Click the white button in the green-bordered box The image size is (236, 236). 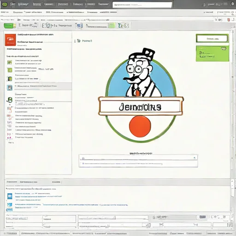coord(212,39)
